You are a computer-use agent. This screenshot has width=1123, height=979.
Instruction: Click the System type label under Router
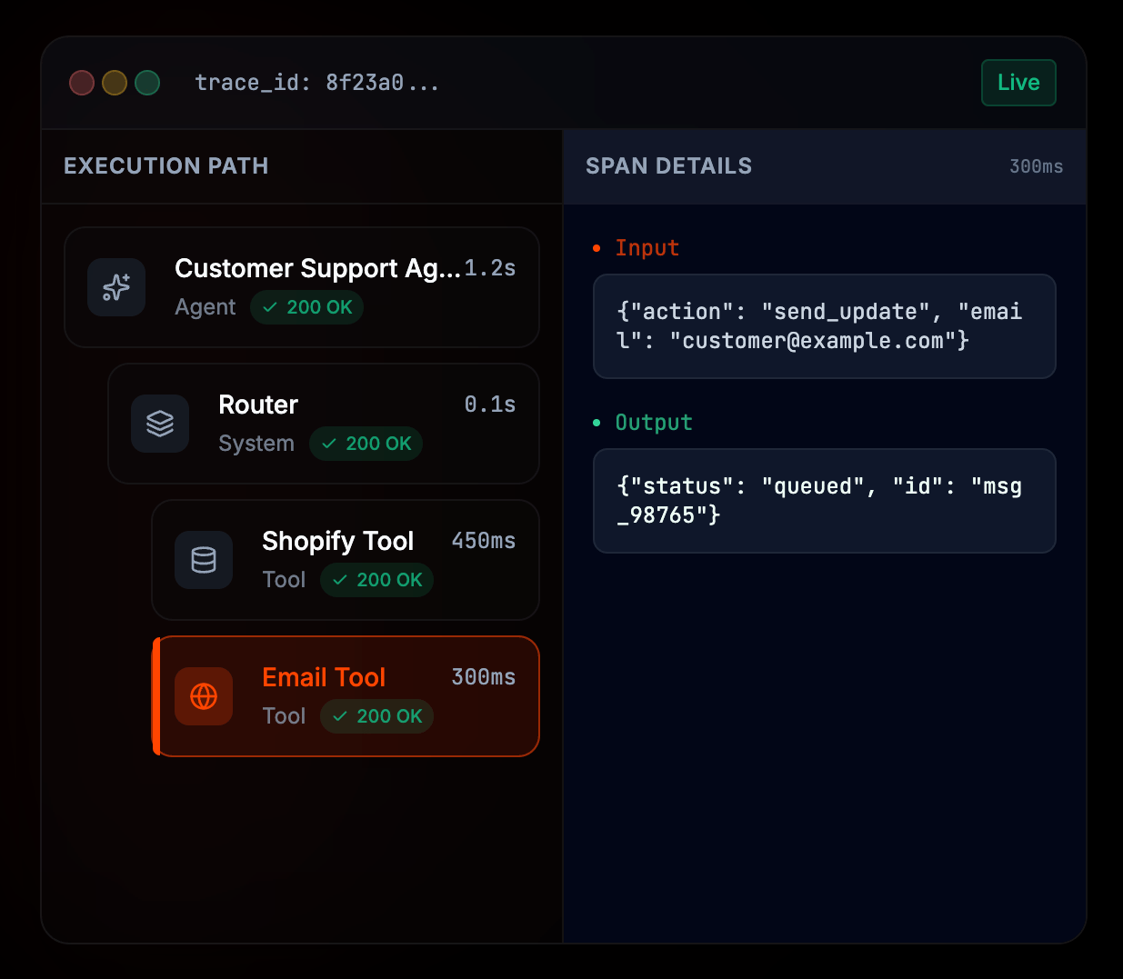pos(256,444)
